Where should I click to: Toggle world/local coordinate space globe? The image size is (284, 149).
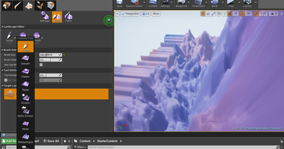(x=219, y=14)
